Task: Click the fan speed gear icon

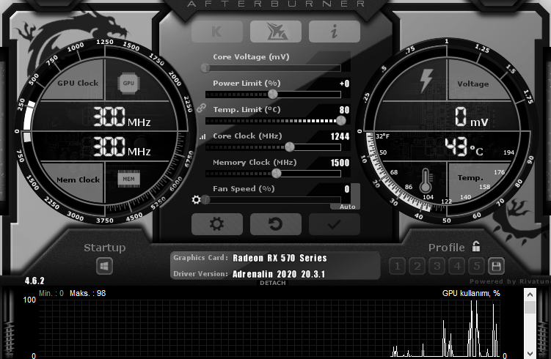Action: point(196,200)
